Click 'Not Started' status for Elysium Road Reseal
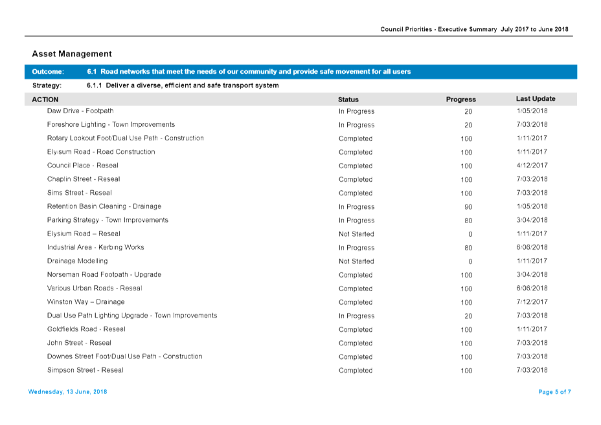 [x=356, y=234]
